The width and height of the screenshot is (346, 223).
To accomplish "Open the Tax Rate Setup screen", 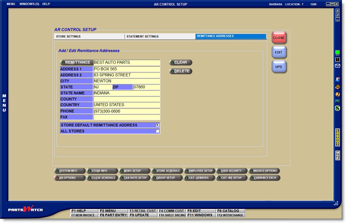I will [135, 178].
